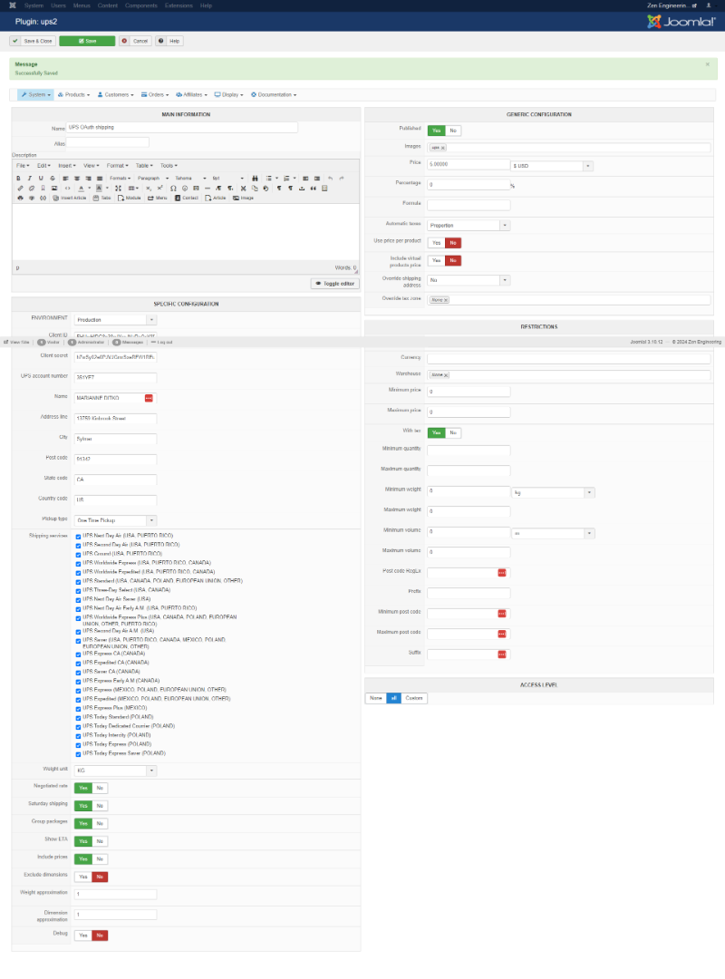The height and width of the screenshot is (979, 725).
Task: Insert a special character with omega icon
Action: pyautogui.click(x=173, y=188)
